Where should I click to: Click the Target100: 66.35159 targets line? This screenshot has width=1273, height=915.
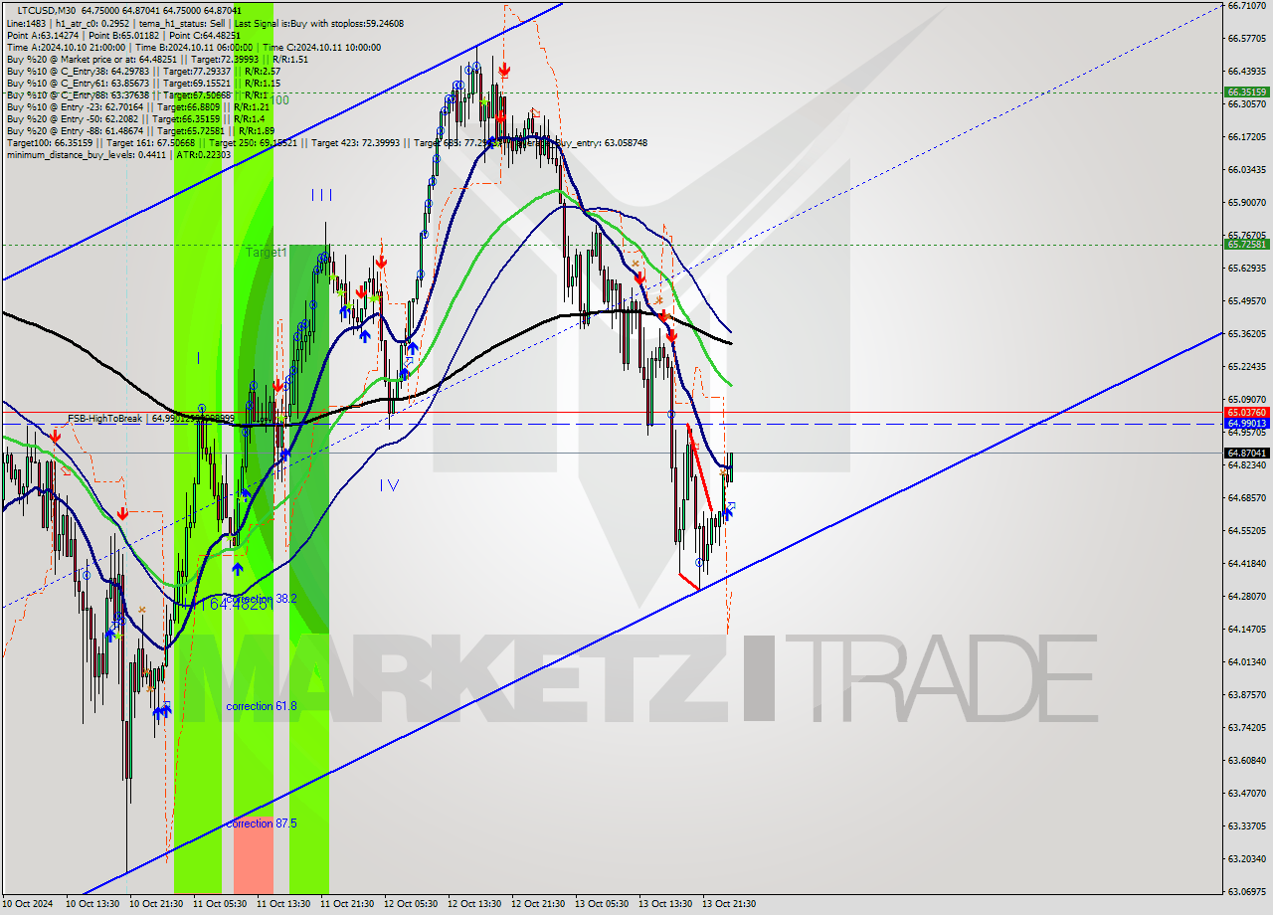[327, 142]
